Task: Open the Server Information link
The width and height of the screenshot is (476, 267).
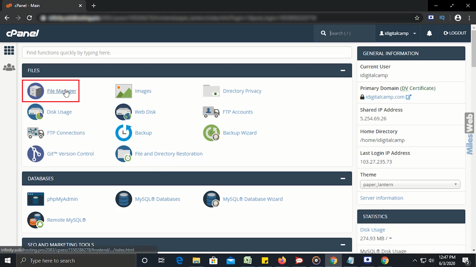Action: [x=382, y=198]
